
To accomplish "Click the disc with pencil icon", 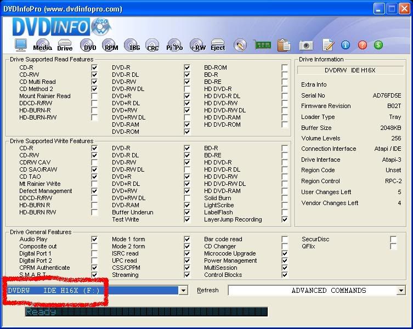I will tap(240, 46).
